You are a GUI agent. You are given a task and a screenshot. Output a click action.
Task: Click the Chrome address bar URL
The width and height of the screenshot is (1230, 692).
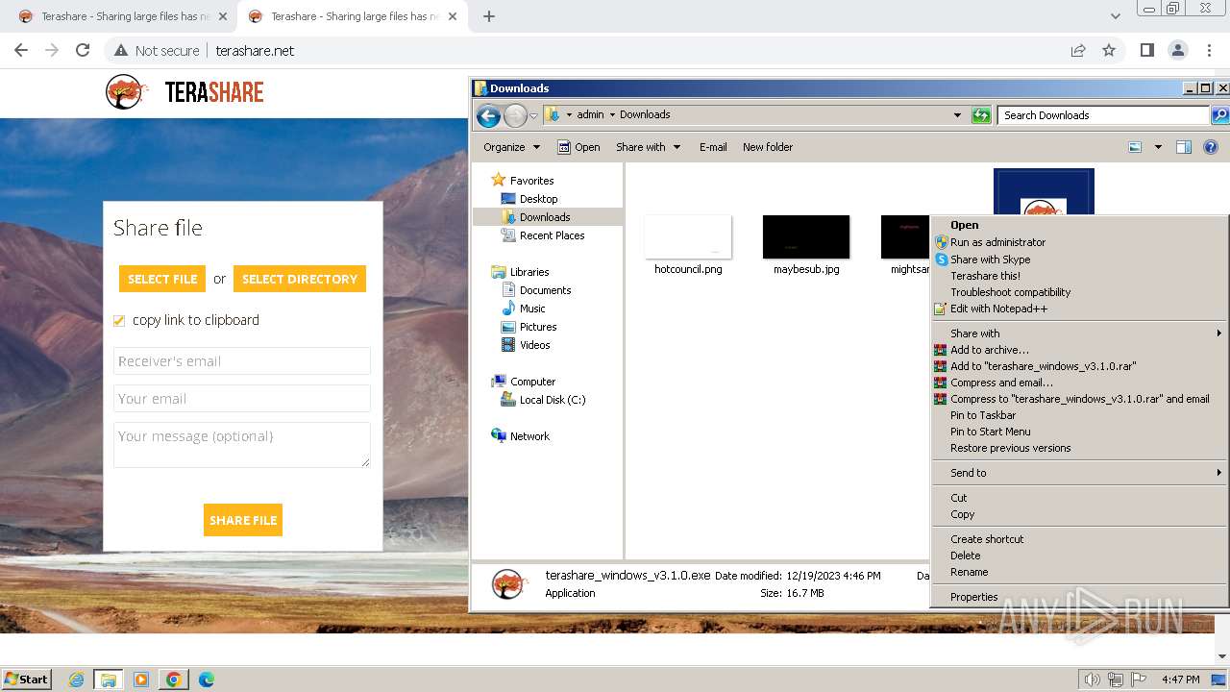click(255, 50)
